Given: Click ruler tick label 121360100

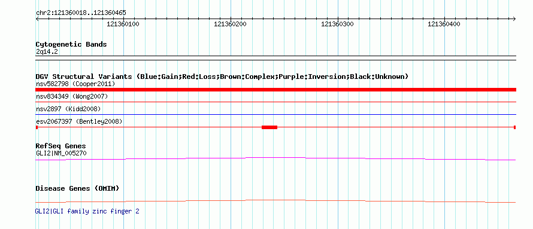Looking at the screenshot, I should pyautogui.click(x=123, y=24).
